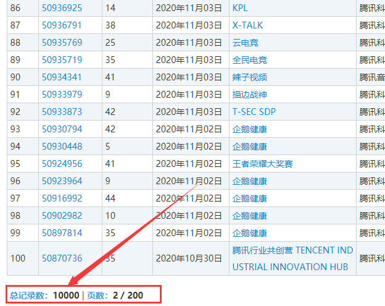Screen dimensions: 385x306
Task: Select date 2020年10月30日 in row 100
Action: tap(189, 258)
